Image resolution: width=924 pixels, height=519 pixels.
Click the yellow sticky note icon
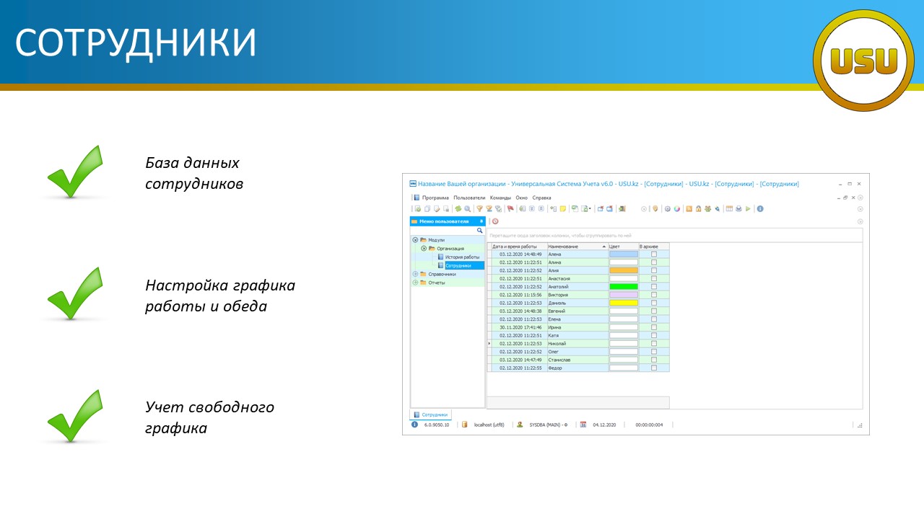pos(562,209)
